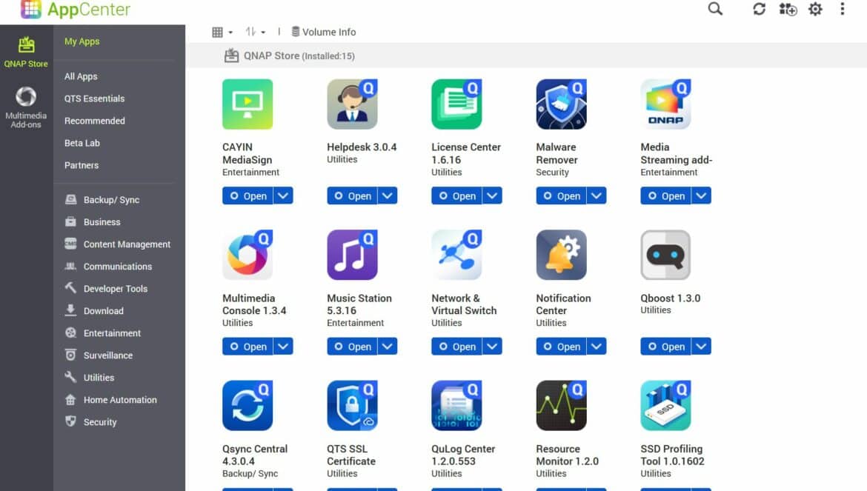The width and height of the screenshot is (867, 491).
Task: Filter by Download category
Action: (x=94, y=310)
